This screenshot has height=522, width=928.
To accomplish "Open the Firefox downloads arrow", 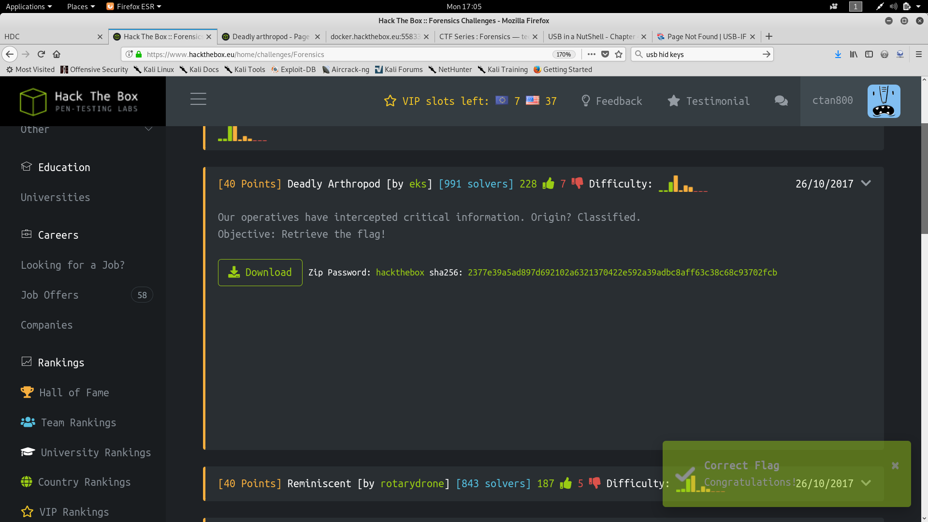I will coord(838,54).
